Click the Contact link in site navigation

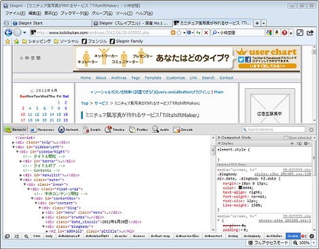[x=227, y=78]
